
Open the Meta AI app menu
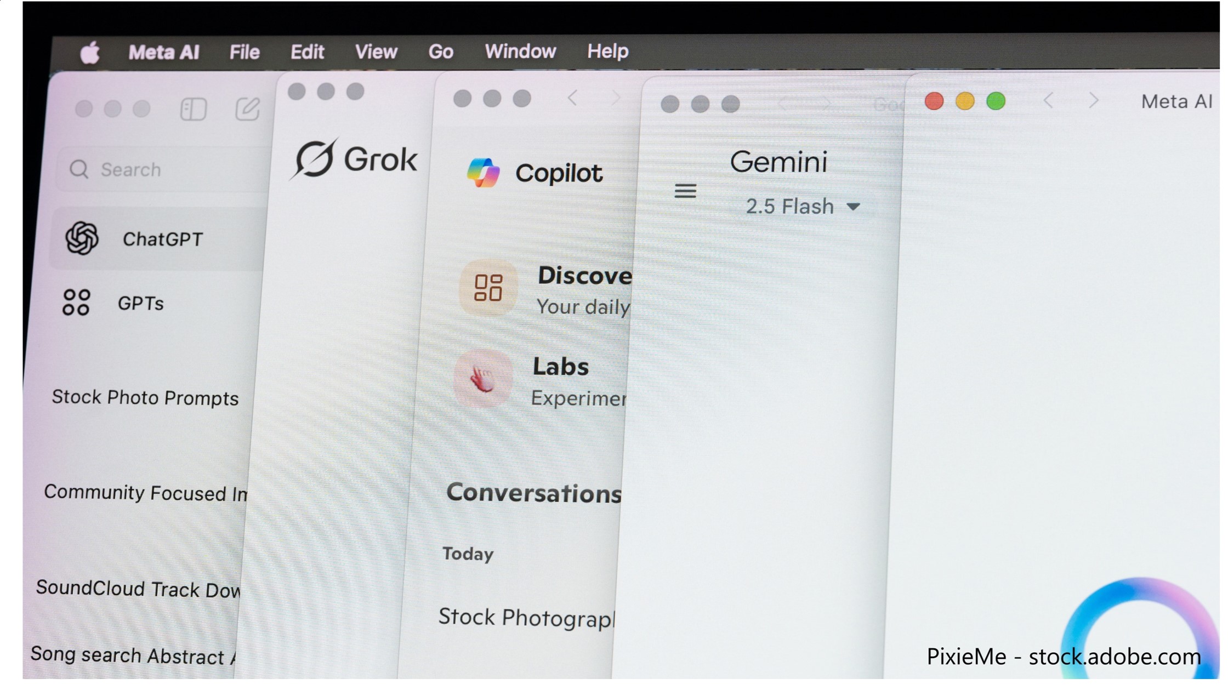[163, 53]
